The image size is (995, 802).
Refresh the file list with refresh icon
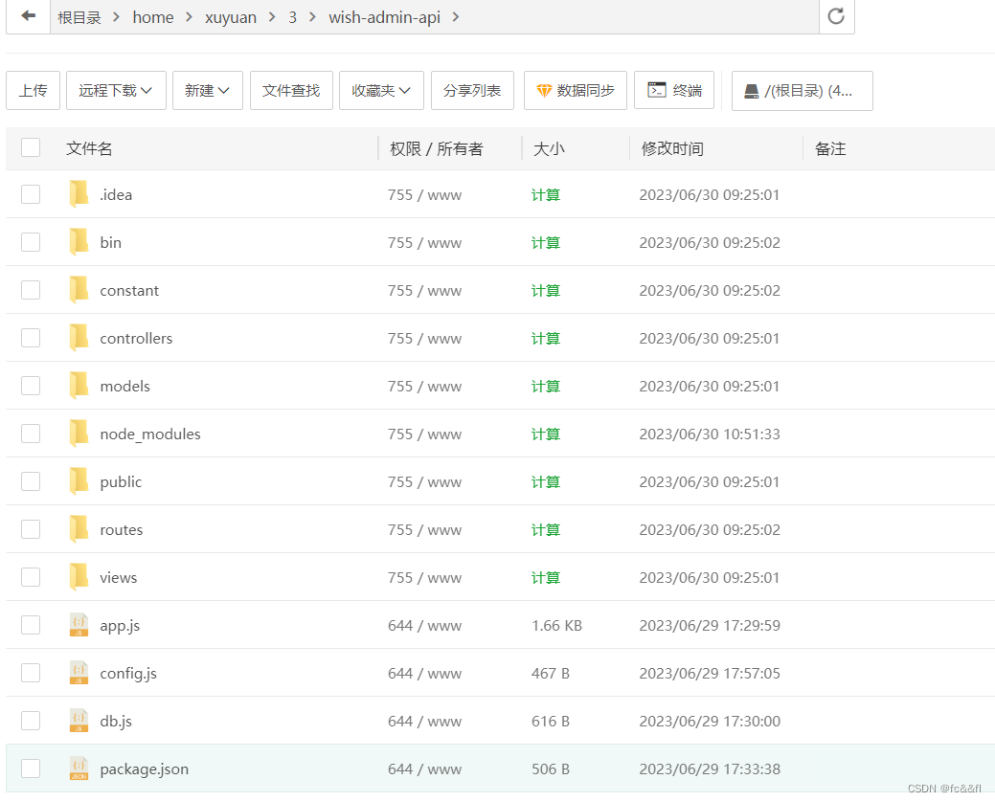point(834,16)
